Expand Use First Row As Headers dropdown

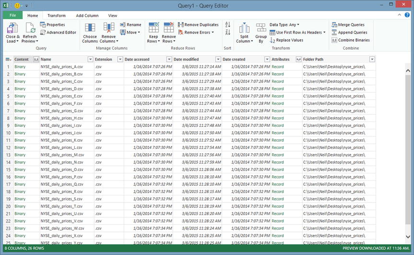coord(324,33)
